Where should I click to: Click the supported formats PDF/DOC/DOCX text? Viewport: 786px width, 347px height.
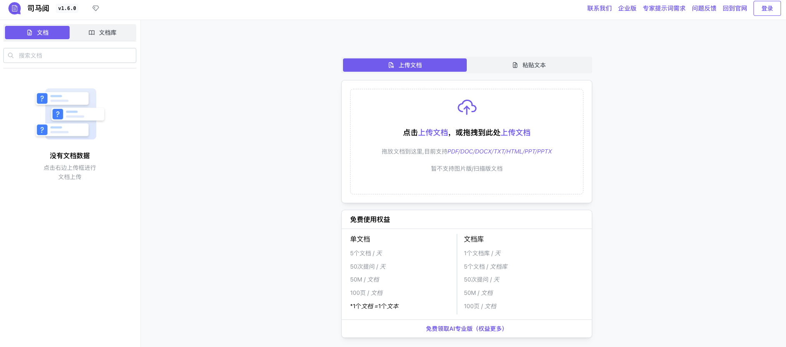click(x=499, y=151)
